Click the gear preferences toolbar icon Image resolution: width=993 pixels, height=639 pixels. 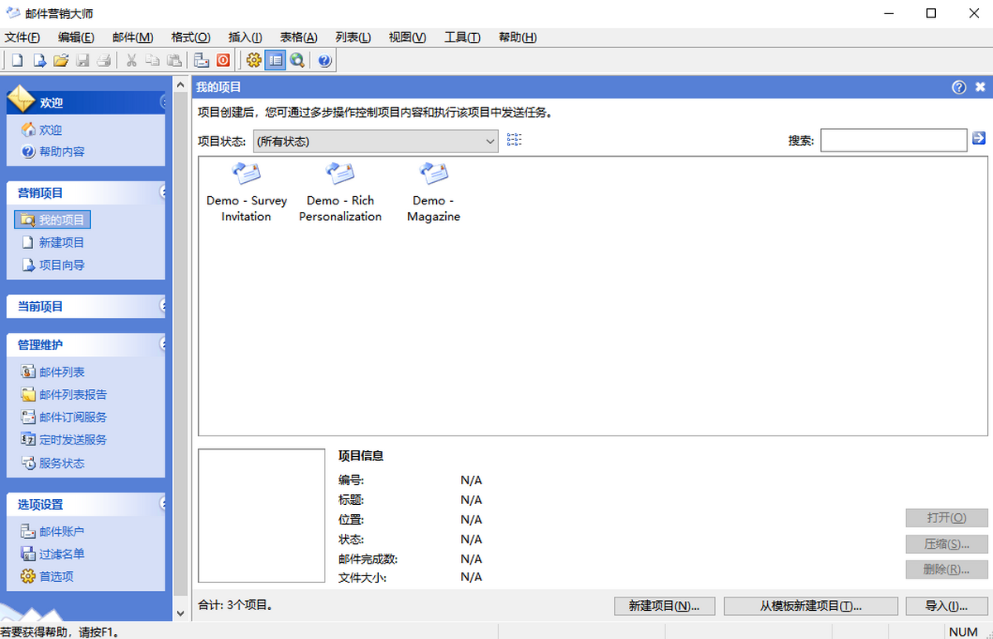click(254, 60)
